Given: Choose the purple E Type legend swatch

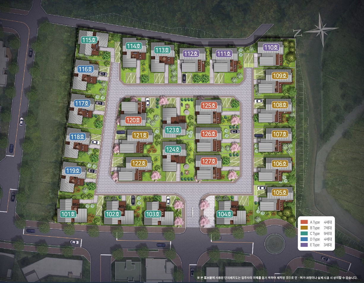Looking at the screenshot, I should coord(304,245).
